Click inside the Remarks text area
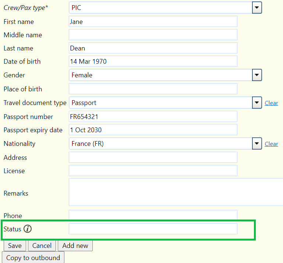The image size is (283, 263). pos(176,192)
